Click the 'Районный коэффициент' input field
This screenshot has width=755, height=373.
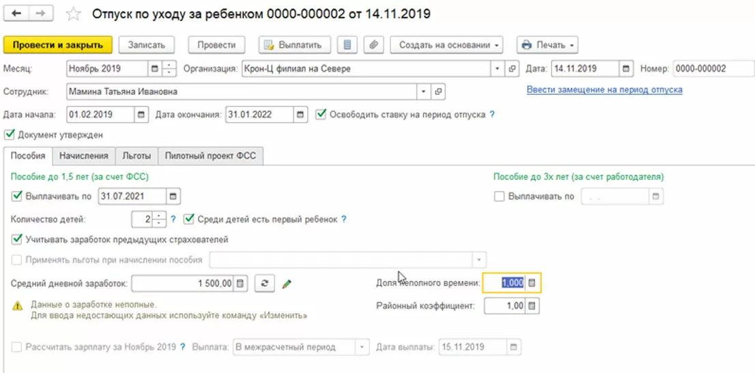(505, 306)
